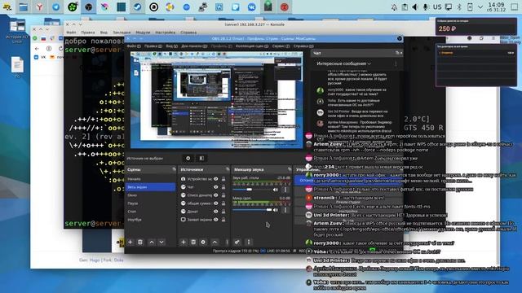Image resolution: width=522 pixels, height=293 pixels.
Task: Select the 'Весь экран' scene
Action: click(x=150, y=187)
